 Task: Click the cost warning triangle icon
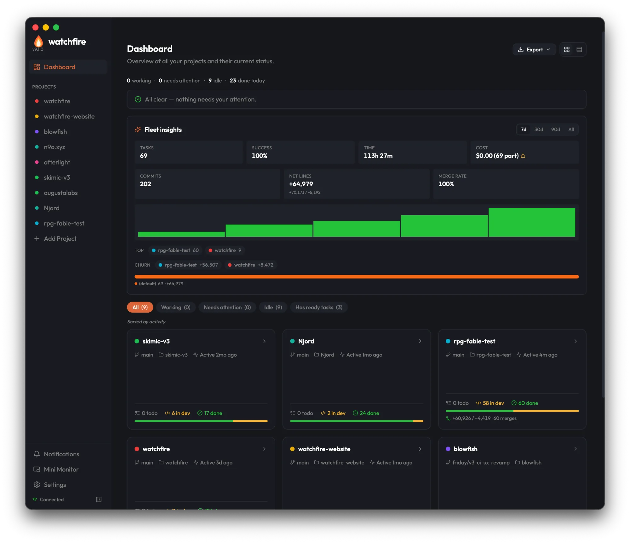(523, 156)
